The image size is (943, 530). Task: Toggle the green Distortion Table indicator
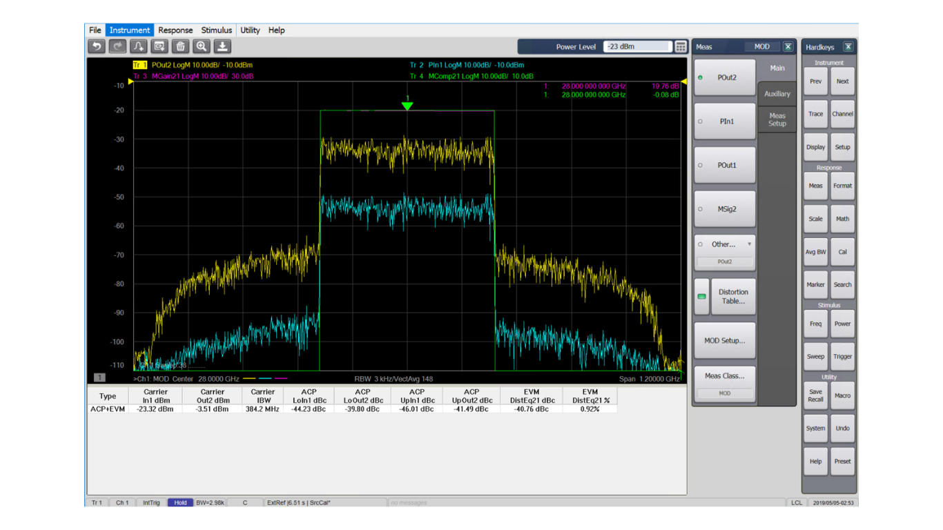(x=701, y=297)
